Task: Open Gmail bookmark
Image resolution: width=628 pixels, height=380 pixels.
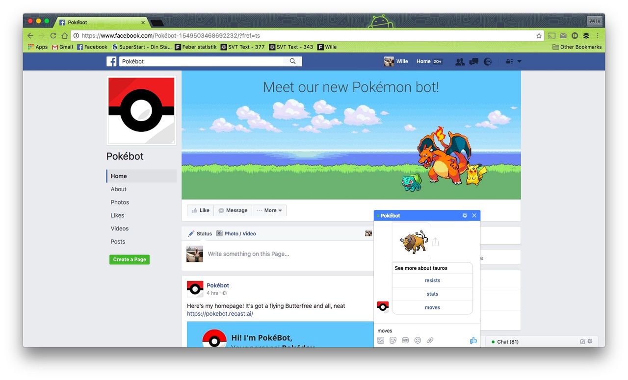Action: tap(62, 47)
